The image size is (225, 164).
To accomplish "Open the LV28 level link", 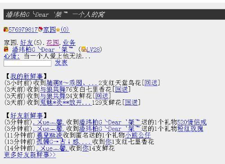I will coord(93,49).
